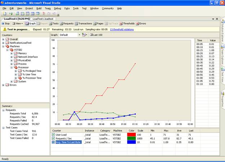Screen dimensions: 225x162
Task: Open the document tab list dropdown arrow
Action: tap(213, 19)
